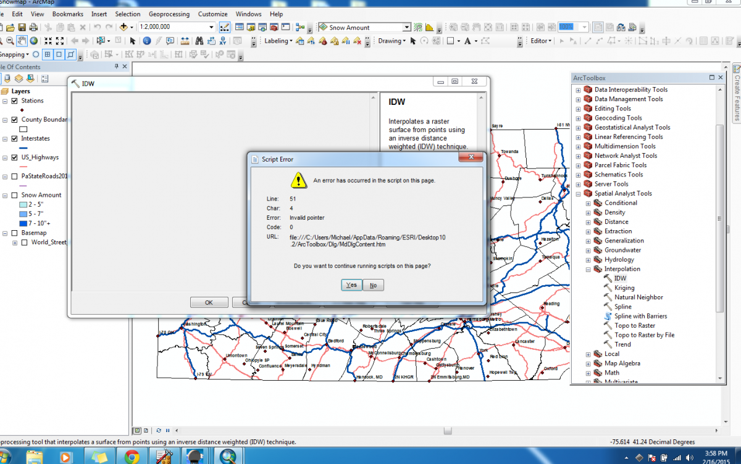Check the PaStateRoads layer checkbox
The width and height of the screenshot is (741, 464).
[14, 176]
